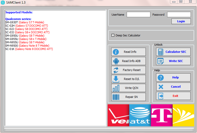Click the signal bars icon on Write QCN

(x=116, y=88)
